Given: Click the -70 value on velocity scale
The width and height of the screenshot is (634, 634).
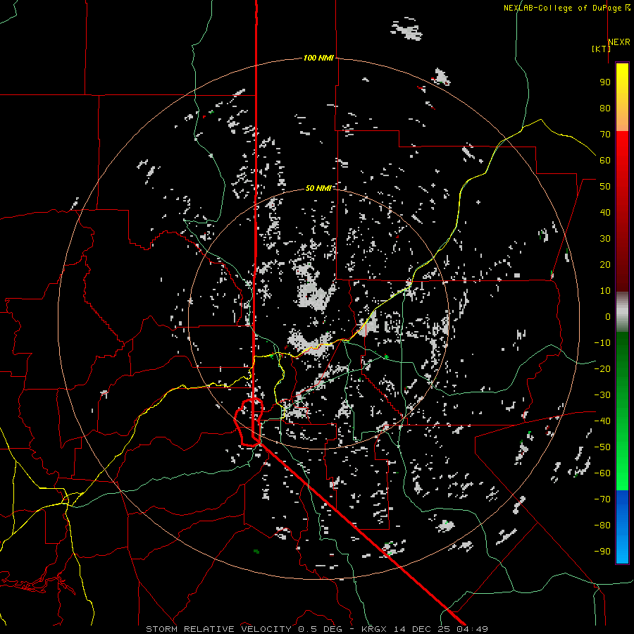Looking at the screenshot, I should tap(602, 499).
